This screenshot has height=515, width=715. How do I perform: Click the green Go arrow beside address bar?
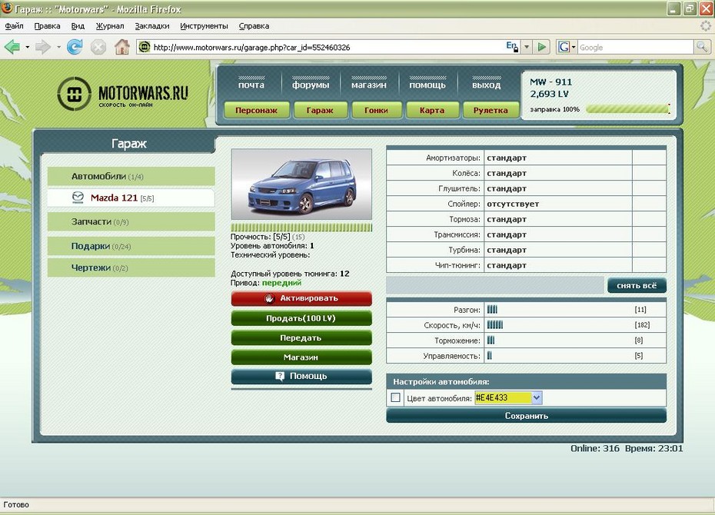(x=542, y=47)
